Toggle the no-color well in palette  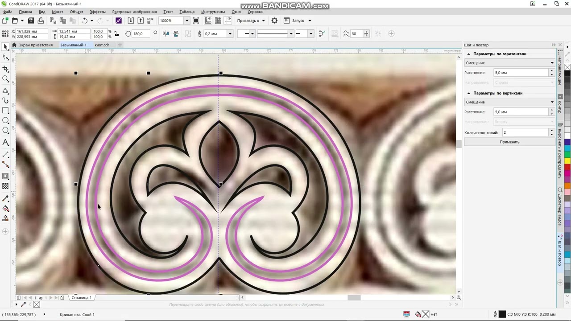pyautogui.click(x=567, y=67)
